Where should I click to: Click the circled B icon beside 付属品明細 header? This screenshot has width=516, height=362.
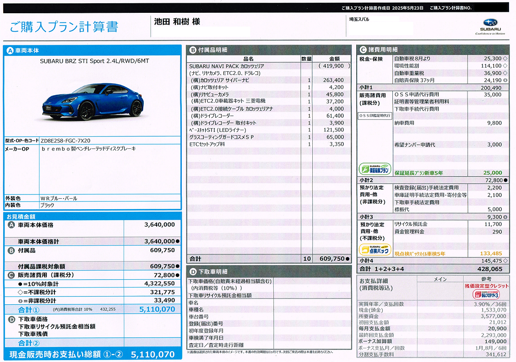(x=192, y=50)
